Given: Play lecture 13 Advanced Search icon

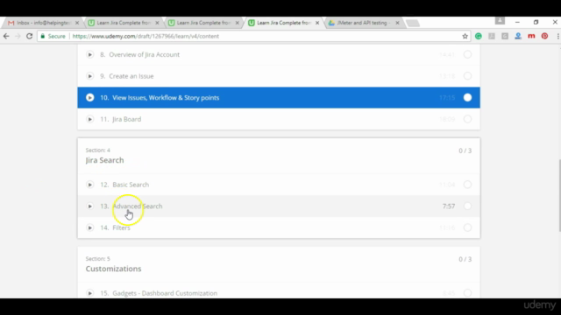Looking at the screenshot, I should (x=89, y=206).
